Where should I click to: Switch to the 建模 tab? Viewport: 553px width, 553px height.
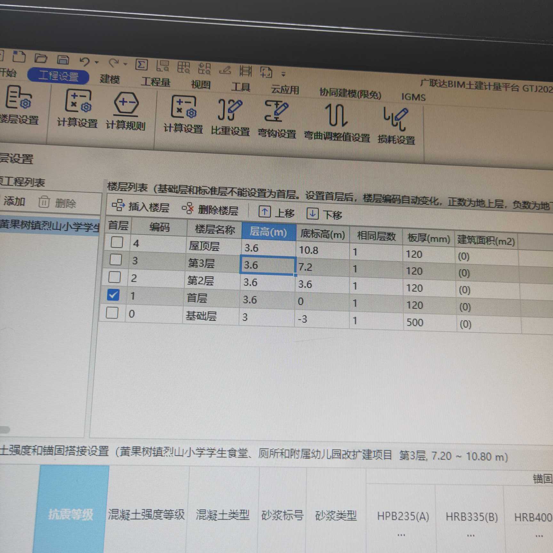(109, 79)
